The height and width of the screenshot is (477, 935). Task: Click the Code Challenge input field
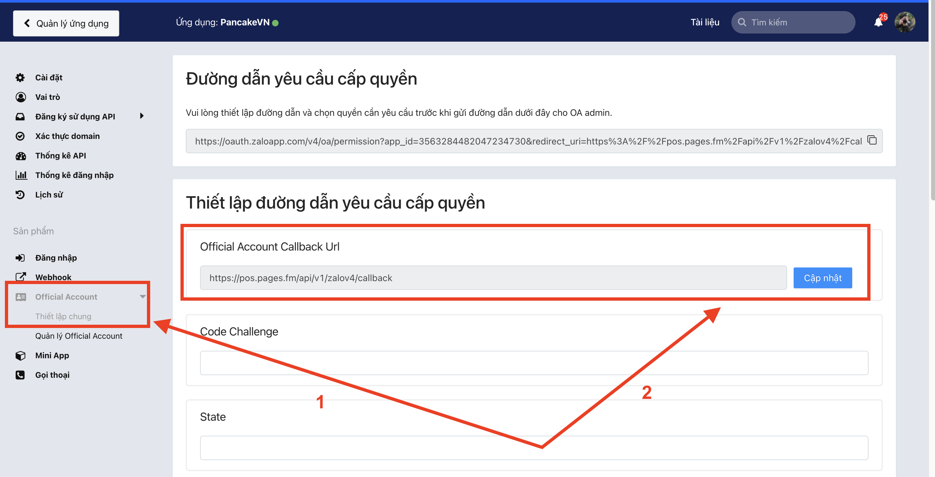534,363
